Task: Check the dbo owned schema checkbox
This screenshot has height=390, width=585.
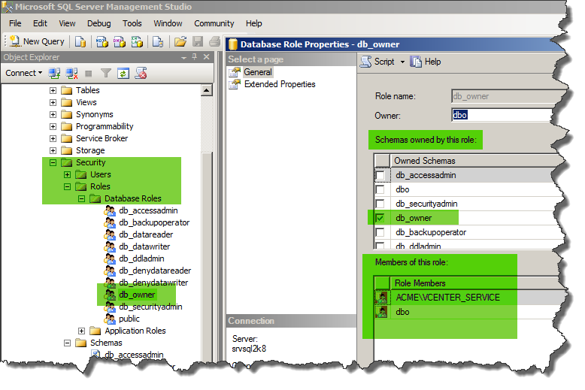Action: (x=380, y=189)
